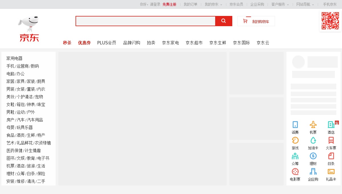Open the 礼品鲜花 category
Viewport: 342px width, 194px height.
point(25,143)
